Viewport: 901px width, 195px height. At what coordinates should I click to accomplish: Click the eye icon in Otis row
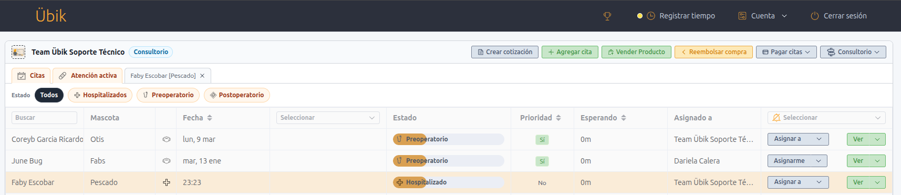[167, 139]
